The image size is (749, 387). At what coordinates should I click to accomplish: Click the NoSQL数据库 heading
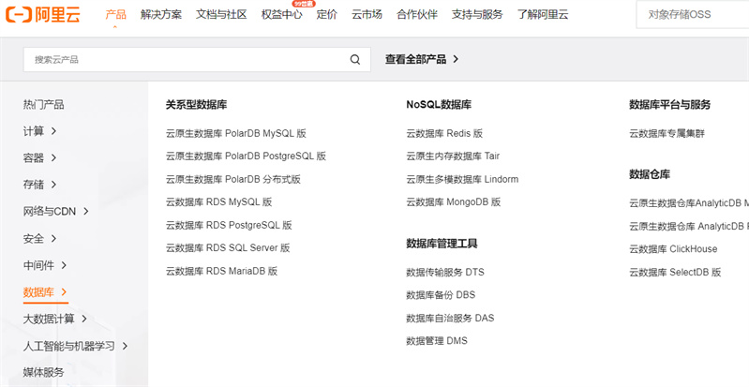pos(439,105)
